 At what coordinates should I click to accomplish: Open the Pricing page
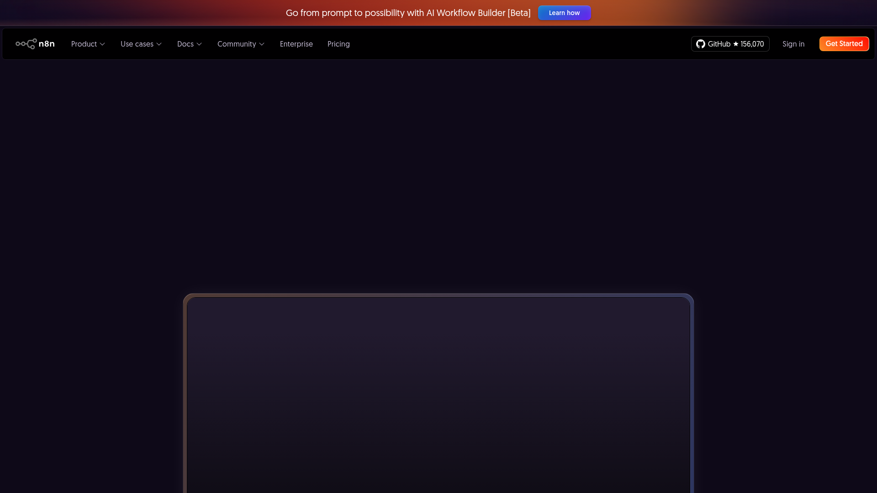[338, 44]
